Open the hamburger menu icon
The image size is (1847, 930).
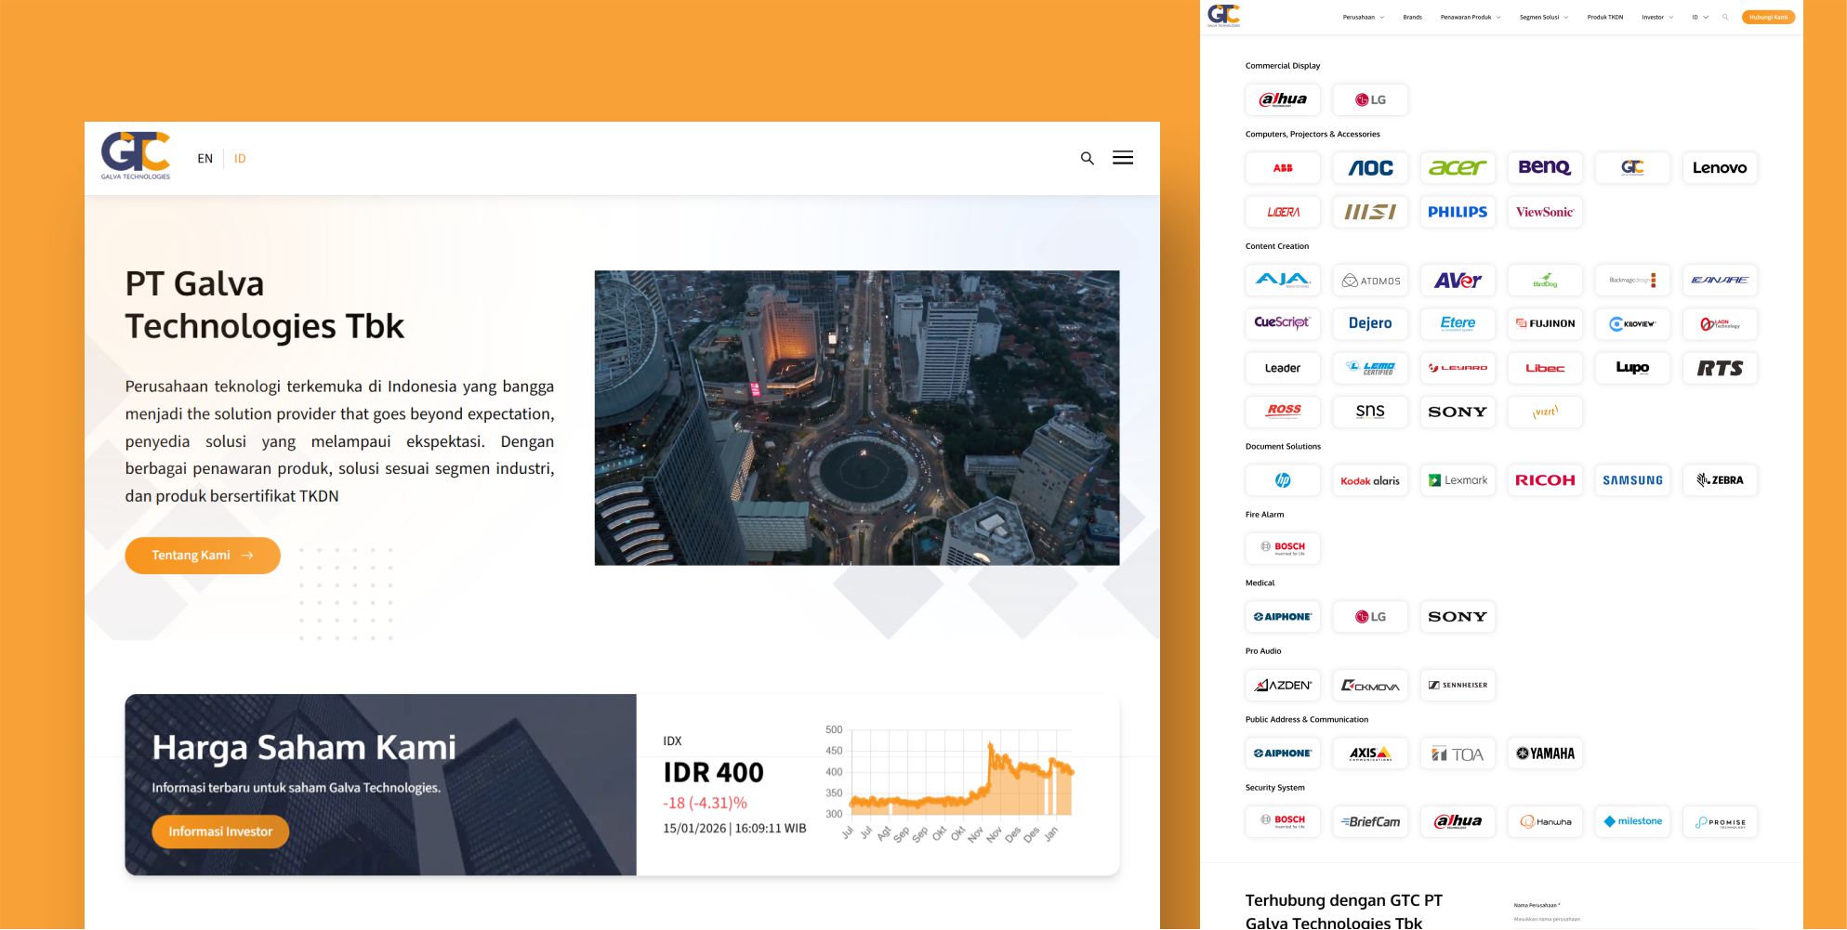pyautogui.click(x=1123, y=158)
